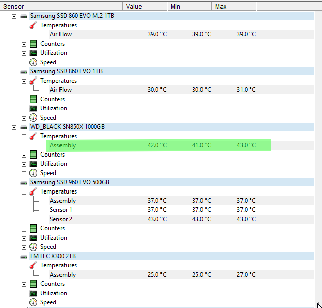Viewport: 322px width, 308px height.
Task: Click the thermometer icon under Samsung SSD 860 EVO M.2
Action: (33, 25)
